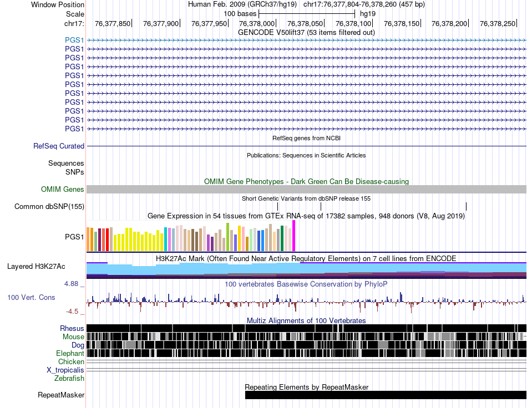Click the black PGS1 label beside the GTEx bar chart
The height and width of the screenshot is (408, 527).
[x=74, y=237]
